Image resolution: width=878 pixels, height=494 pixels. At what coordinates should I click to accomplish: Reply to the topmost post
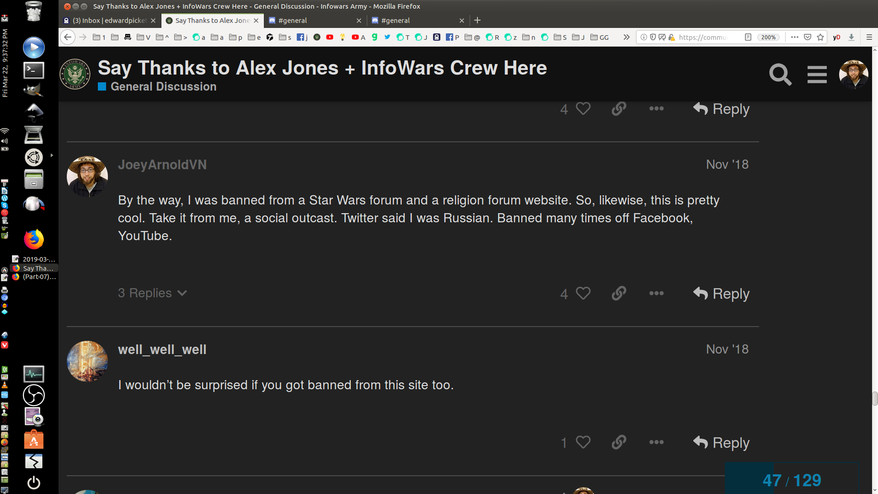pos(721,109)
